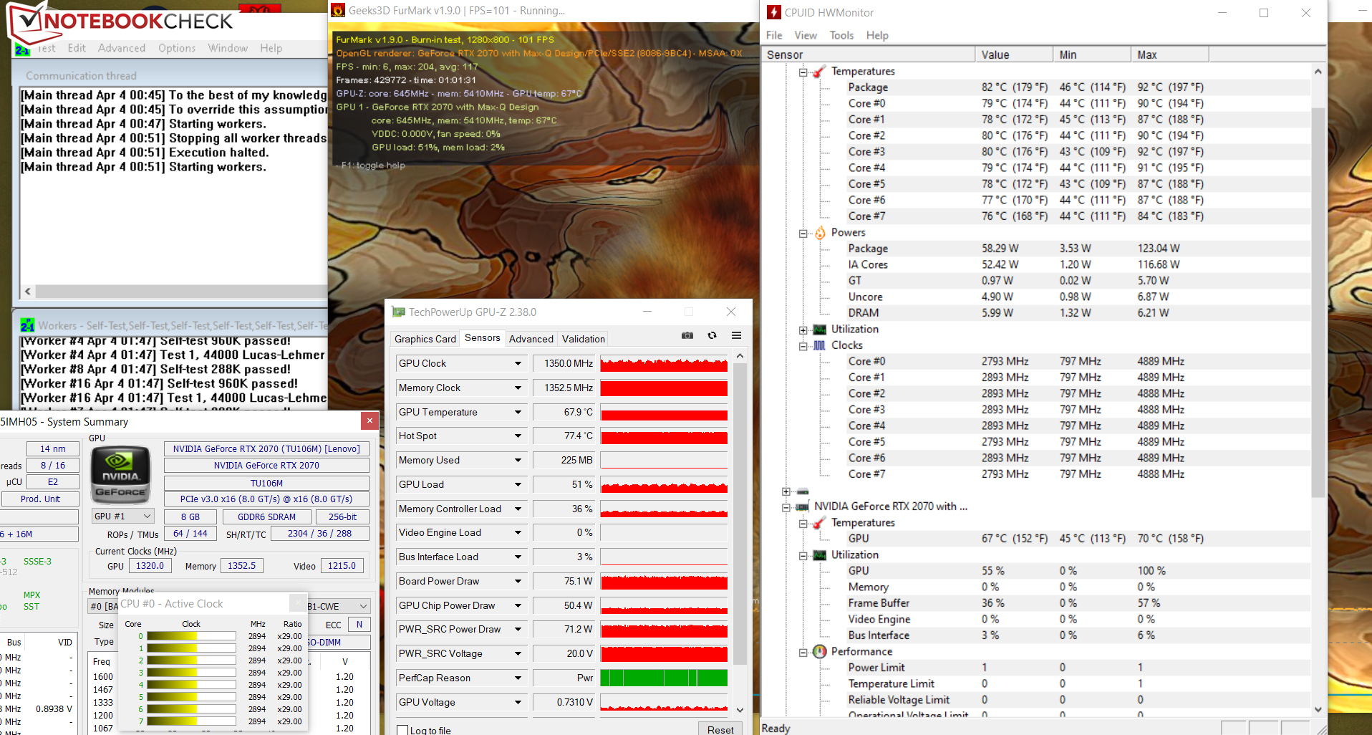Open the Validation tab
Image resolution: width=1372 pixels, height=735 pixels.
(x=584, y=339)
